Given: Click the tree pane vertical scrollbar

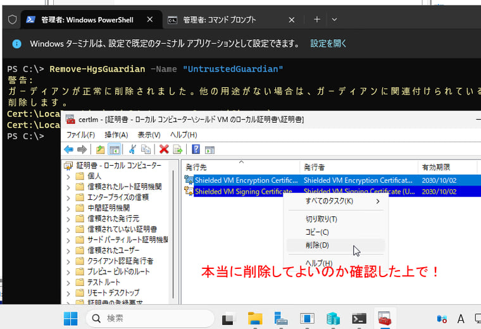Looking at the screenshot, I should (173, 235).
